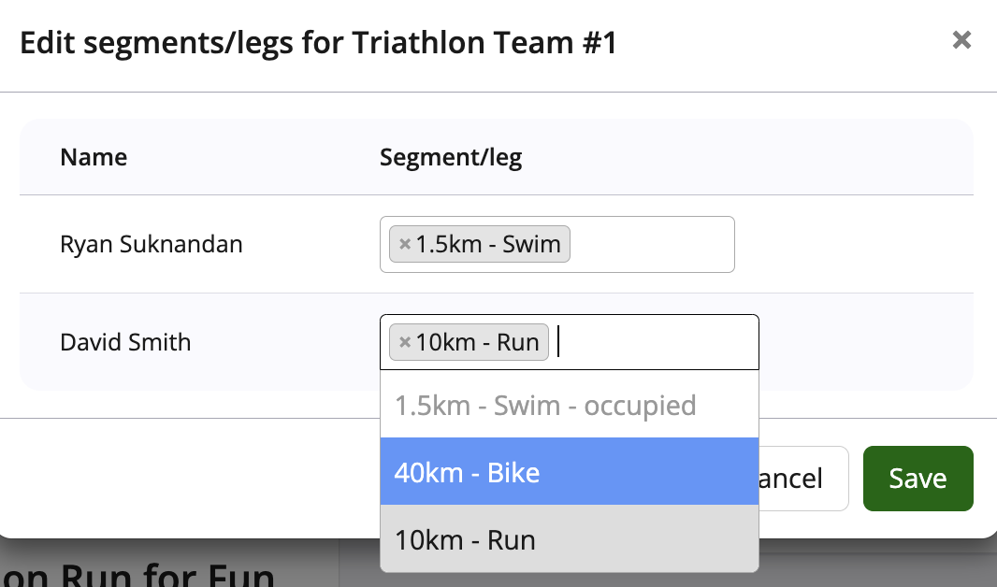Close the Edit segments dialog
Viewport: 997px width, 587px height.
point(961,40)
